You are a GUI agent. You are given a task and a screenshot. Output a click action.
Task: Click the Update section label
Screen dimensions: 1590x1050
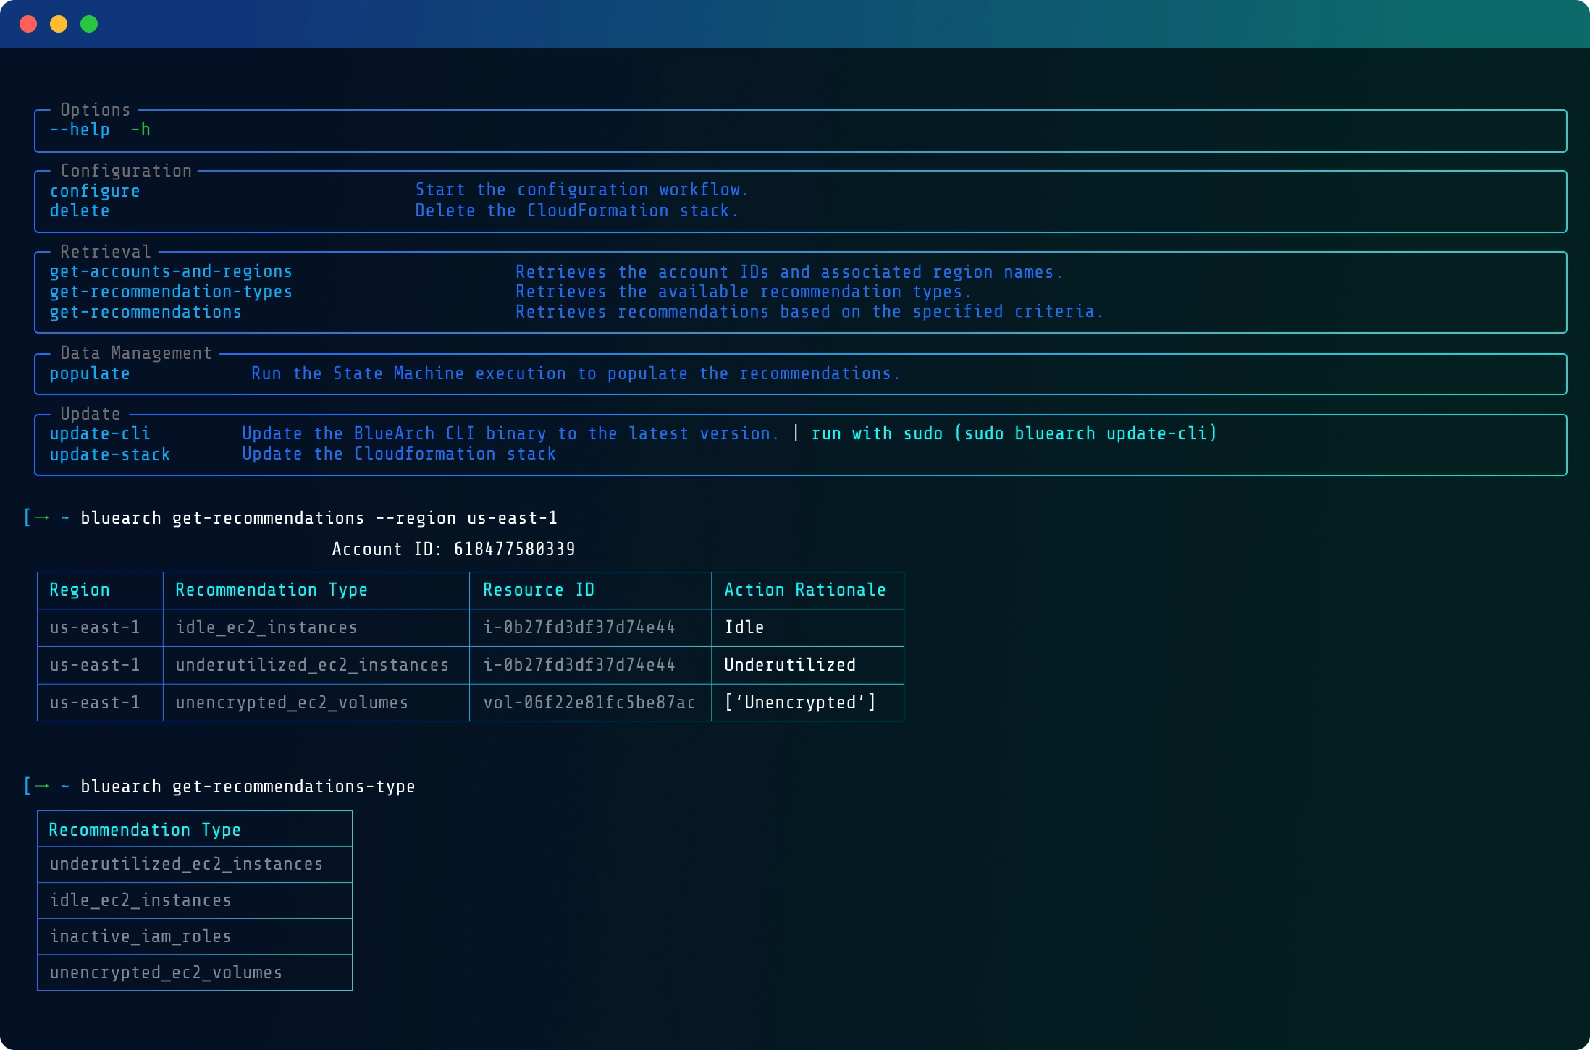click(x=89, y=413)
